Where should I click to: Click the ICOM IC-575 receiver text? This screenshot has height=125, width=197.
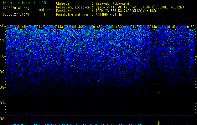126,11
